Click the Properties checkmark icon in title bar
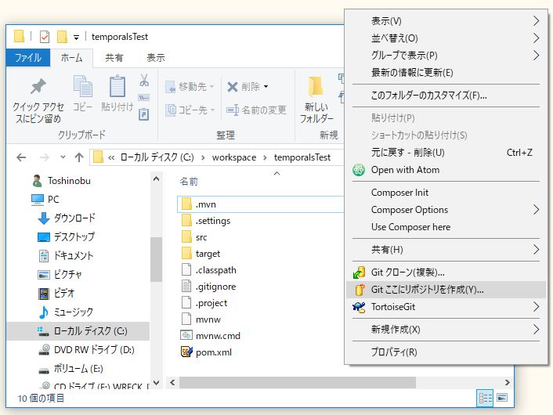The height and width of the screenshot is (415, 553). (45, 37)
